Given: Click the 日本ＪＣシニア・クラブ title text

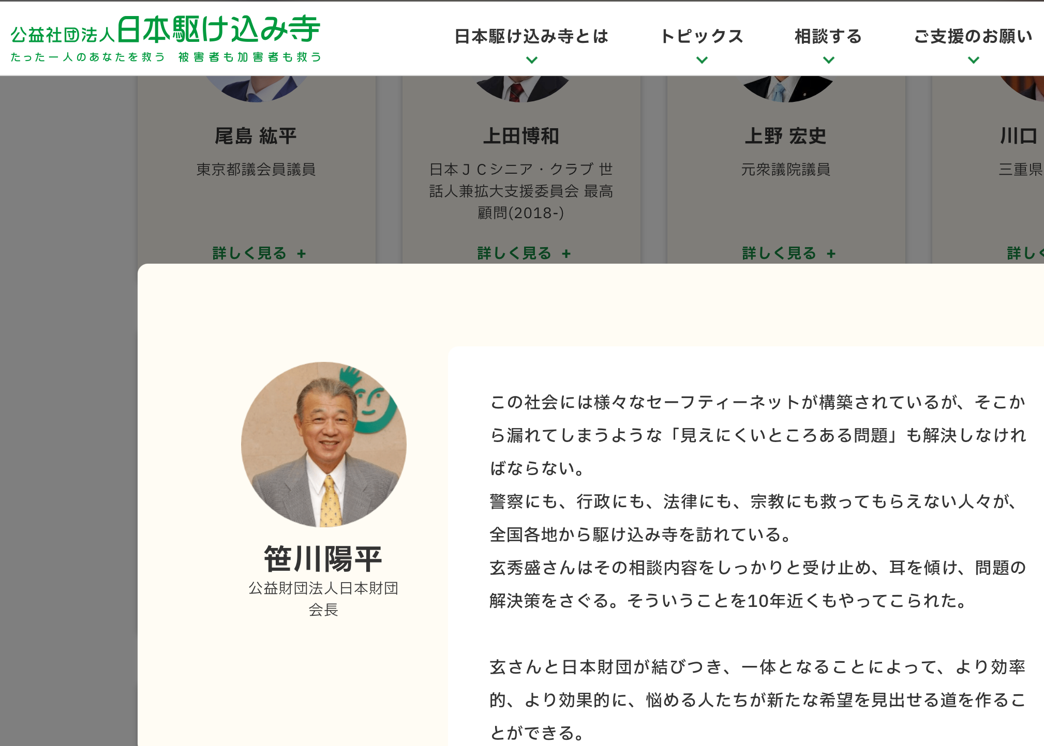Looking at the screenshot, I should click(521, 191).
